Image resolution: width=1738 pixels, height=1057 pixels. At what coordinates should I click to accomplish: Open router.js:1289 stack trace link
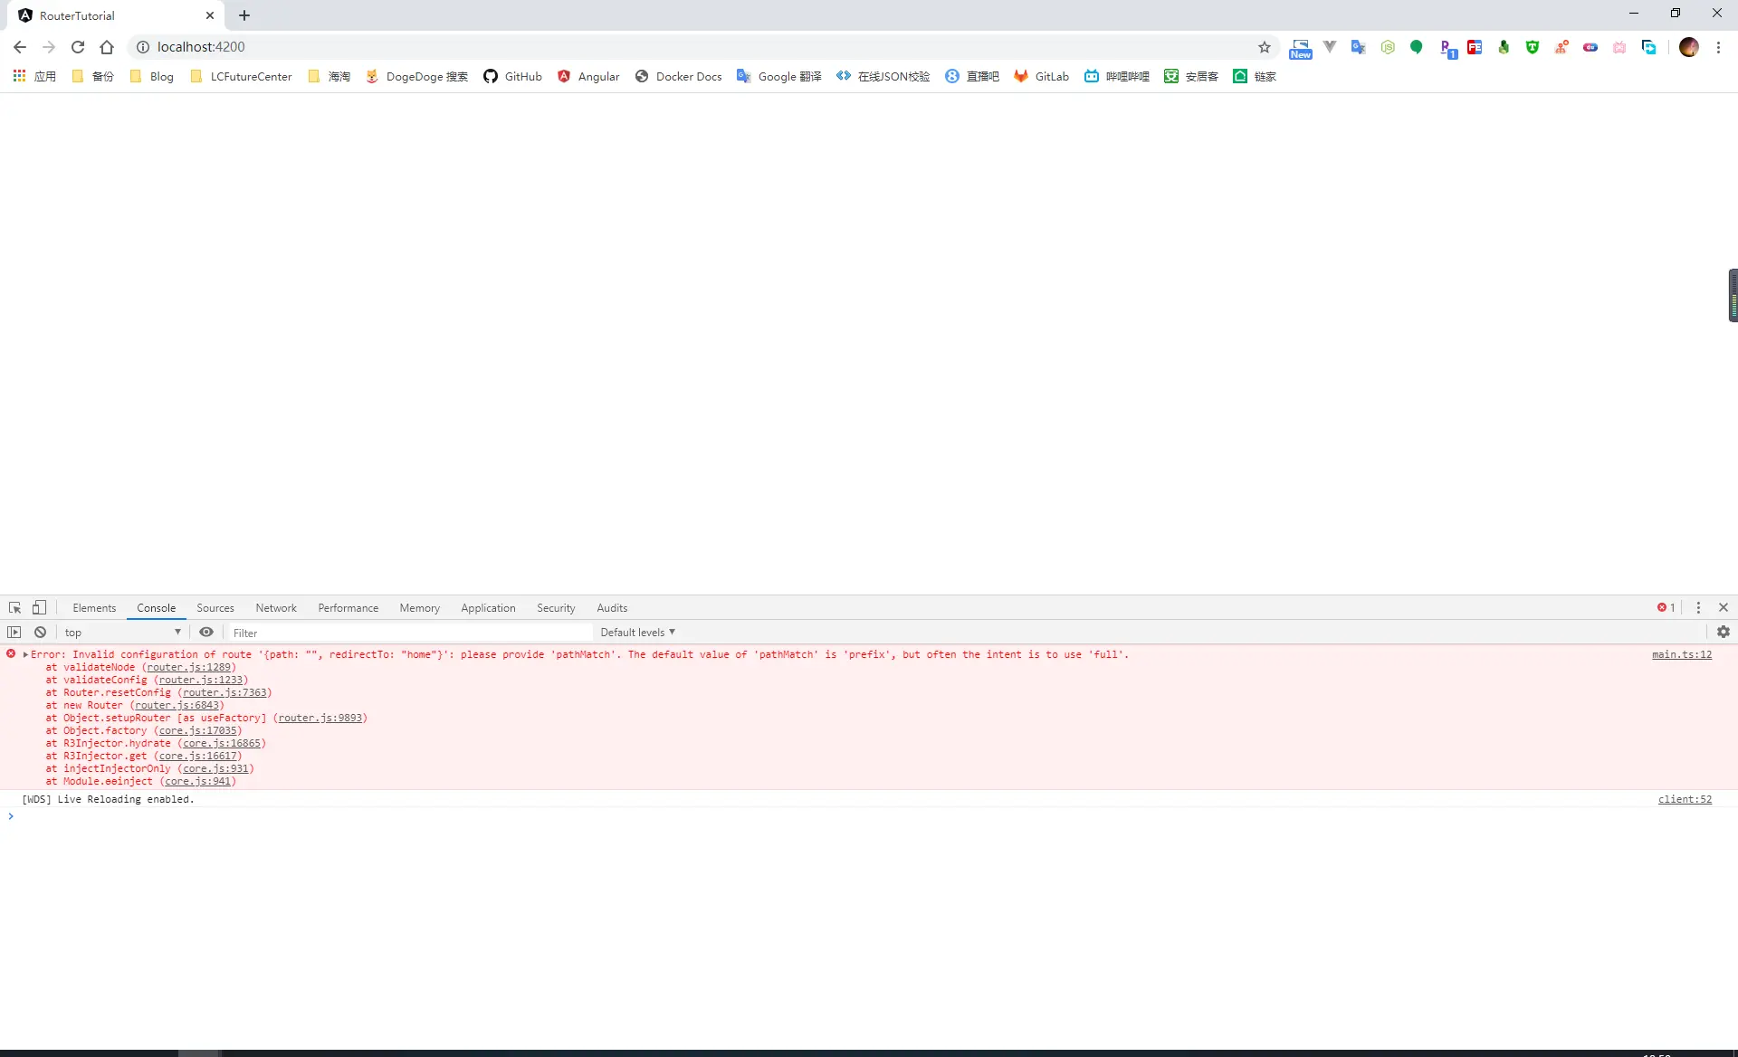[x=188, y=667]
